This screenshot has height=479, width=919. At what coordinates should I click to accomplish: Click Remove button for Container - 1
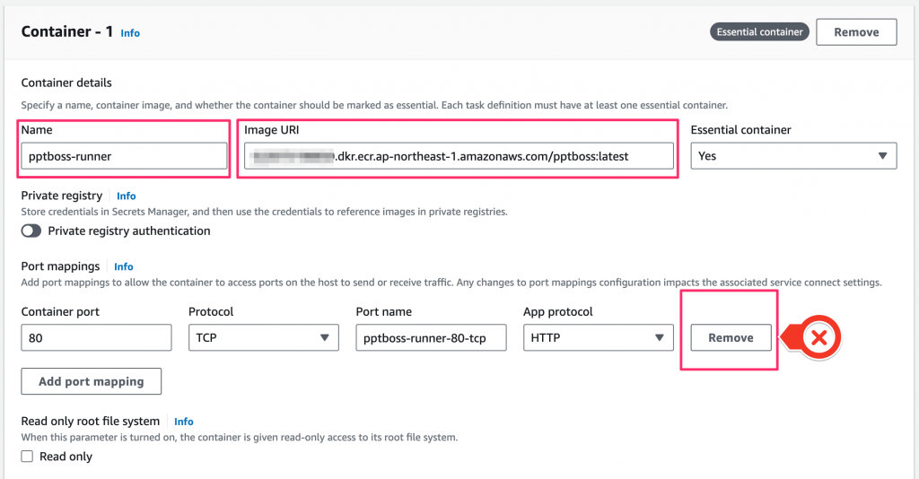(x=856, y=32)
